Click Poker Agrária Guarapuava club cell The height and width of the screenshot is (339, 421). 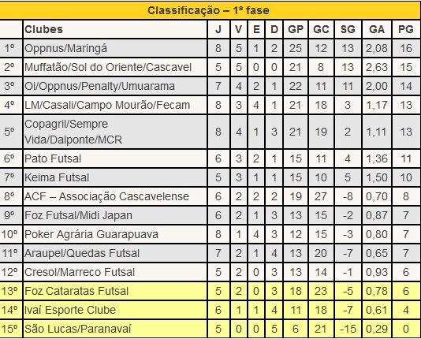[115, 234]
